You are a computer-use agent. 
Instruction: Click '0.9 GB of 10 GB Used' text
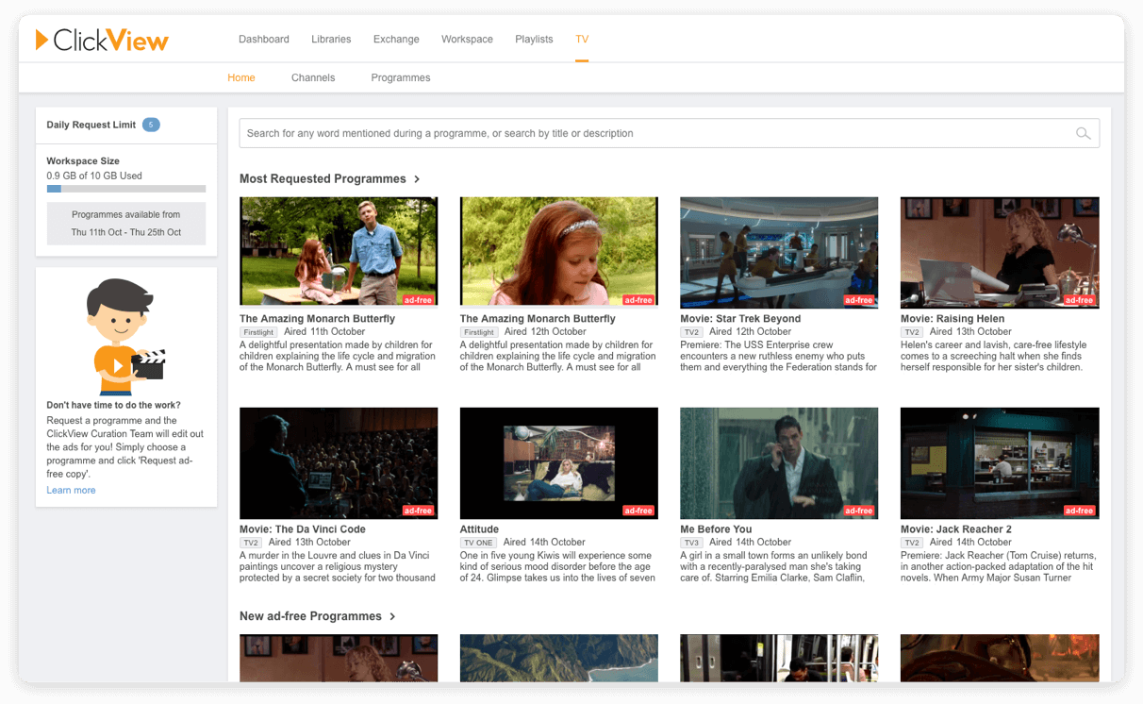click(94, 176)
